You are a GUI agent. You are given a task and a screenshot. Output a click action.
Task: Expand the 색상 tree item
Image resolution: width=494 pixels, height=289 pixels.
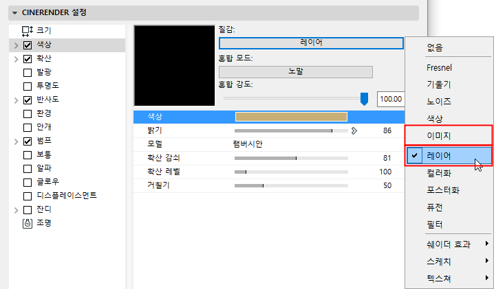point(16,45)
